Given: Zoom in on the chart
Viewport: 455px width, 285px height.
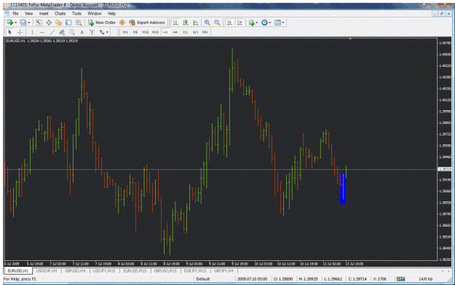Looking at the screenshot, I should click(207, 23).
